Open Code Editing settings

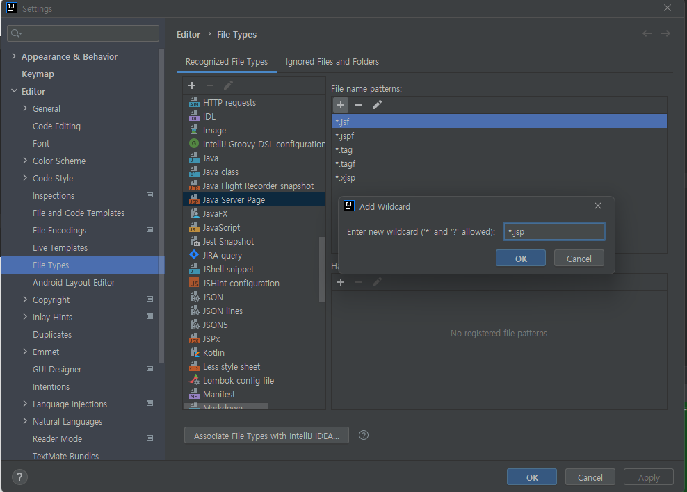tap(56, 126)
